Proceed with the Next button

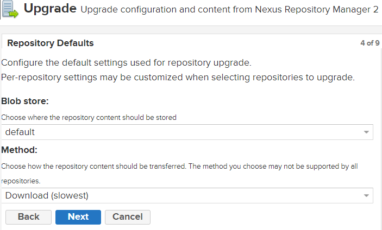pyautogui.click(x=78, y=217)
